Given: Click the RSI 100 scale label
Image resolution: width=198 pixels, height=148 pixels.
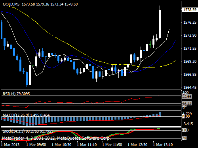Looking at the screenshot, I should tap(186, 92).
